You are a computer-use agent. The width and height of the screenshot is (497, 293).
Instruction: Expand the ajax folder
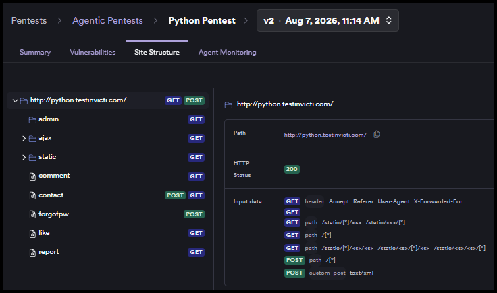pyautogui.click(x=24, y=139)
